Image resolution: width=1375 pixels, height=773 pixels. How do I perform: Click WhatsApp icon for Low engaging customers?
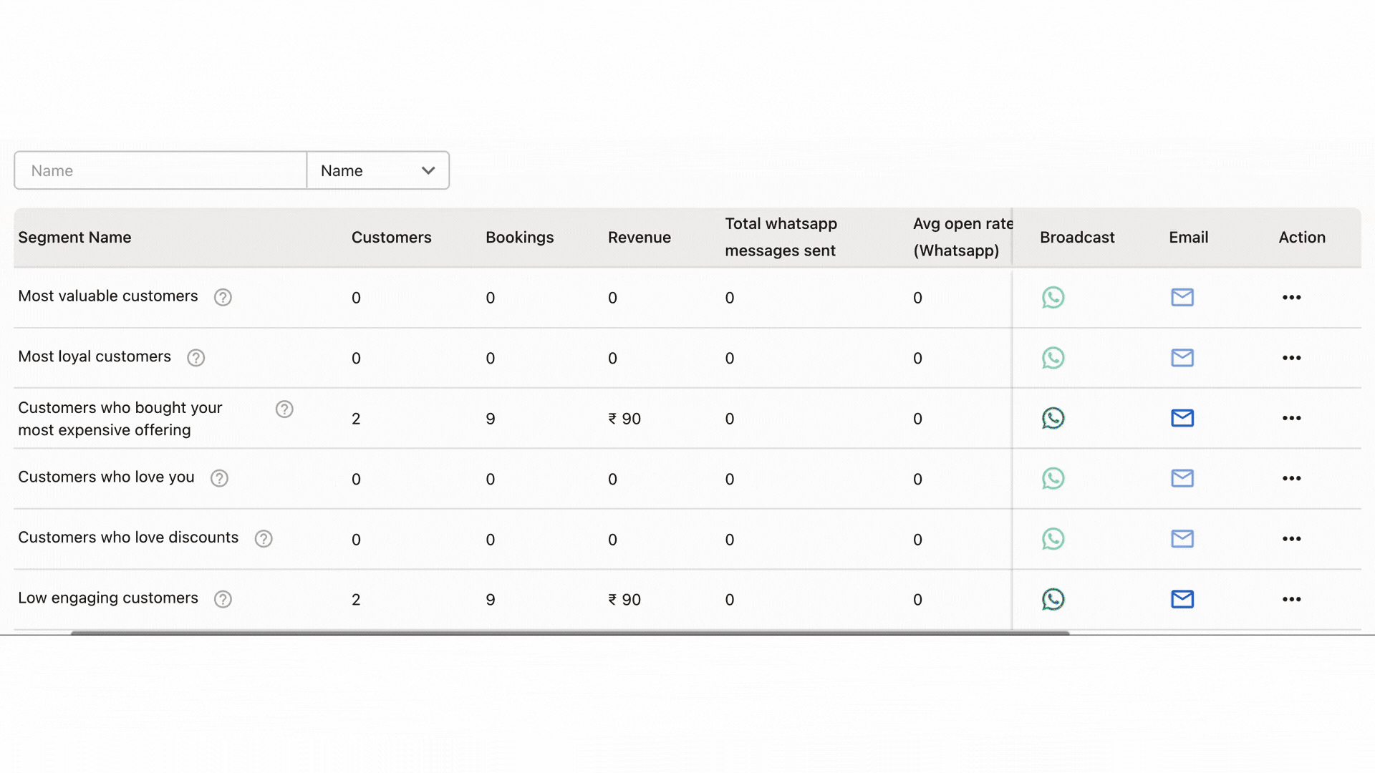(1053, 599)
